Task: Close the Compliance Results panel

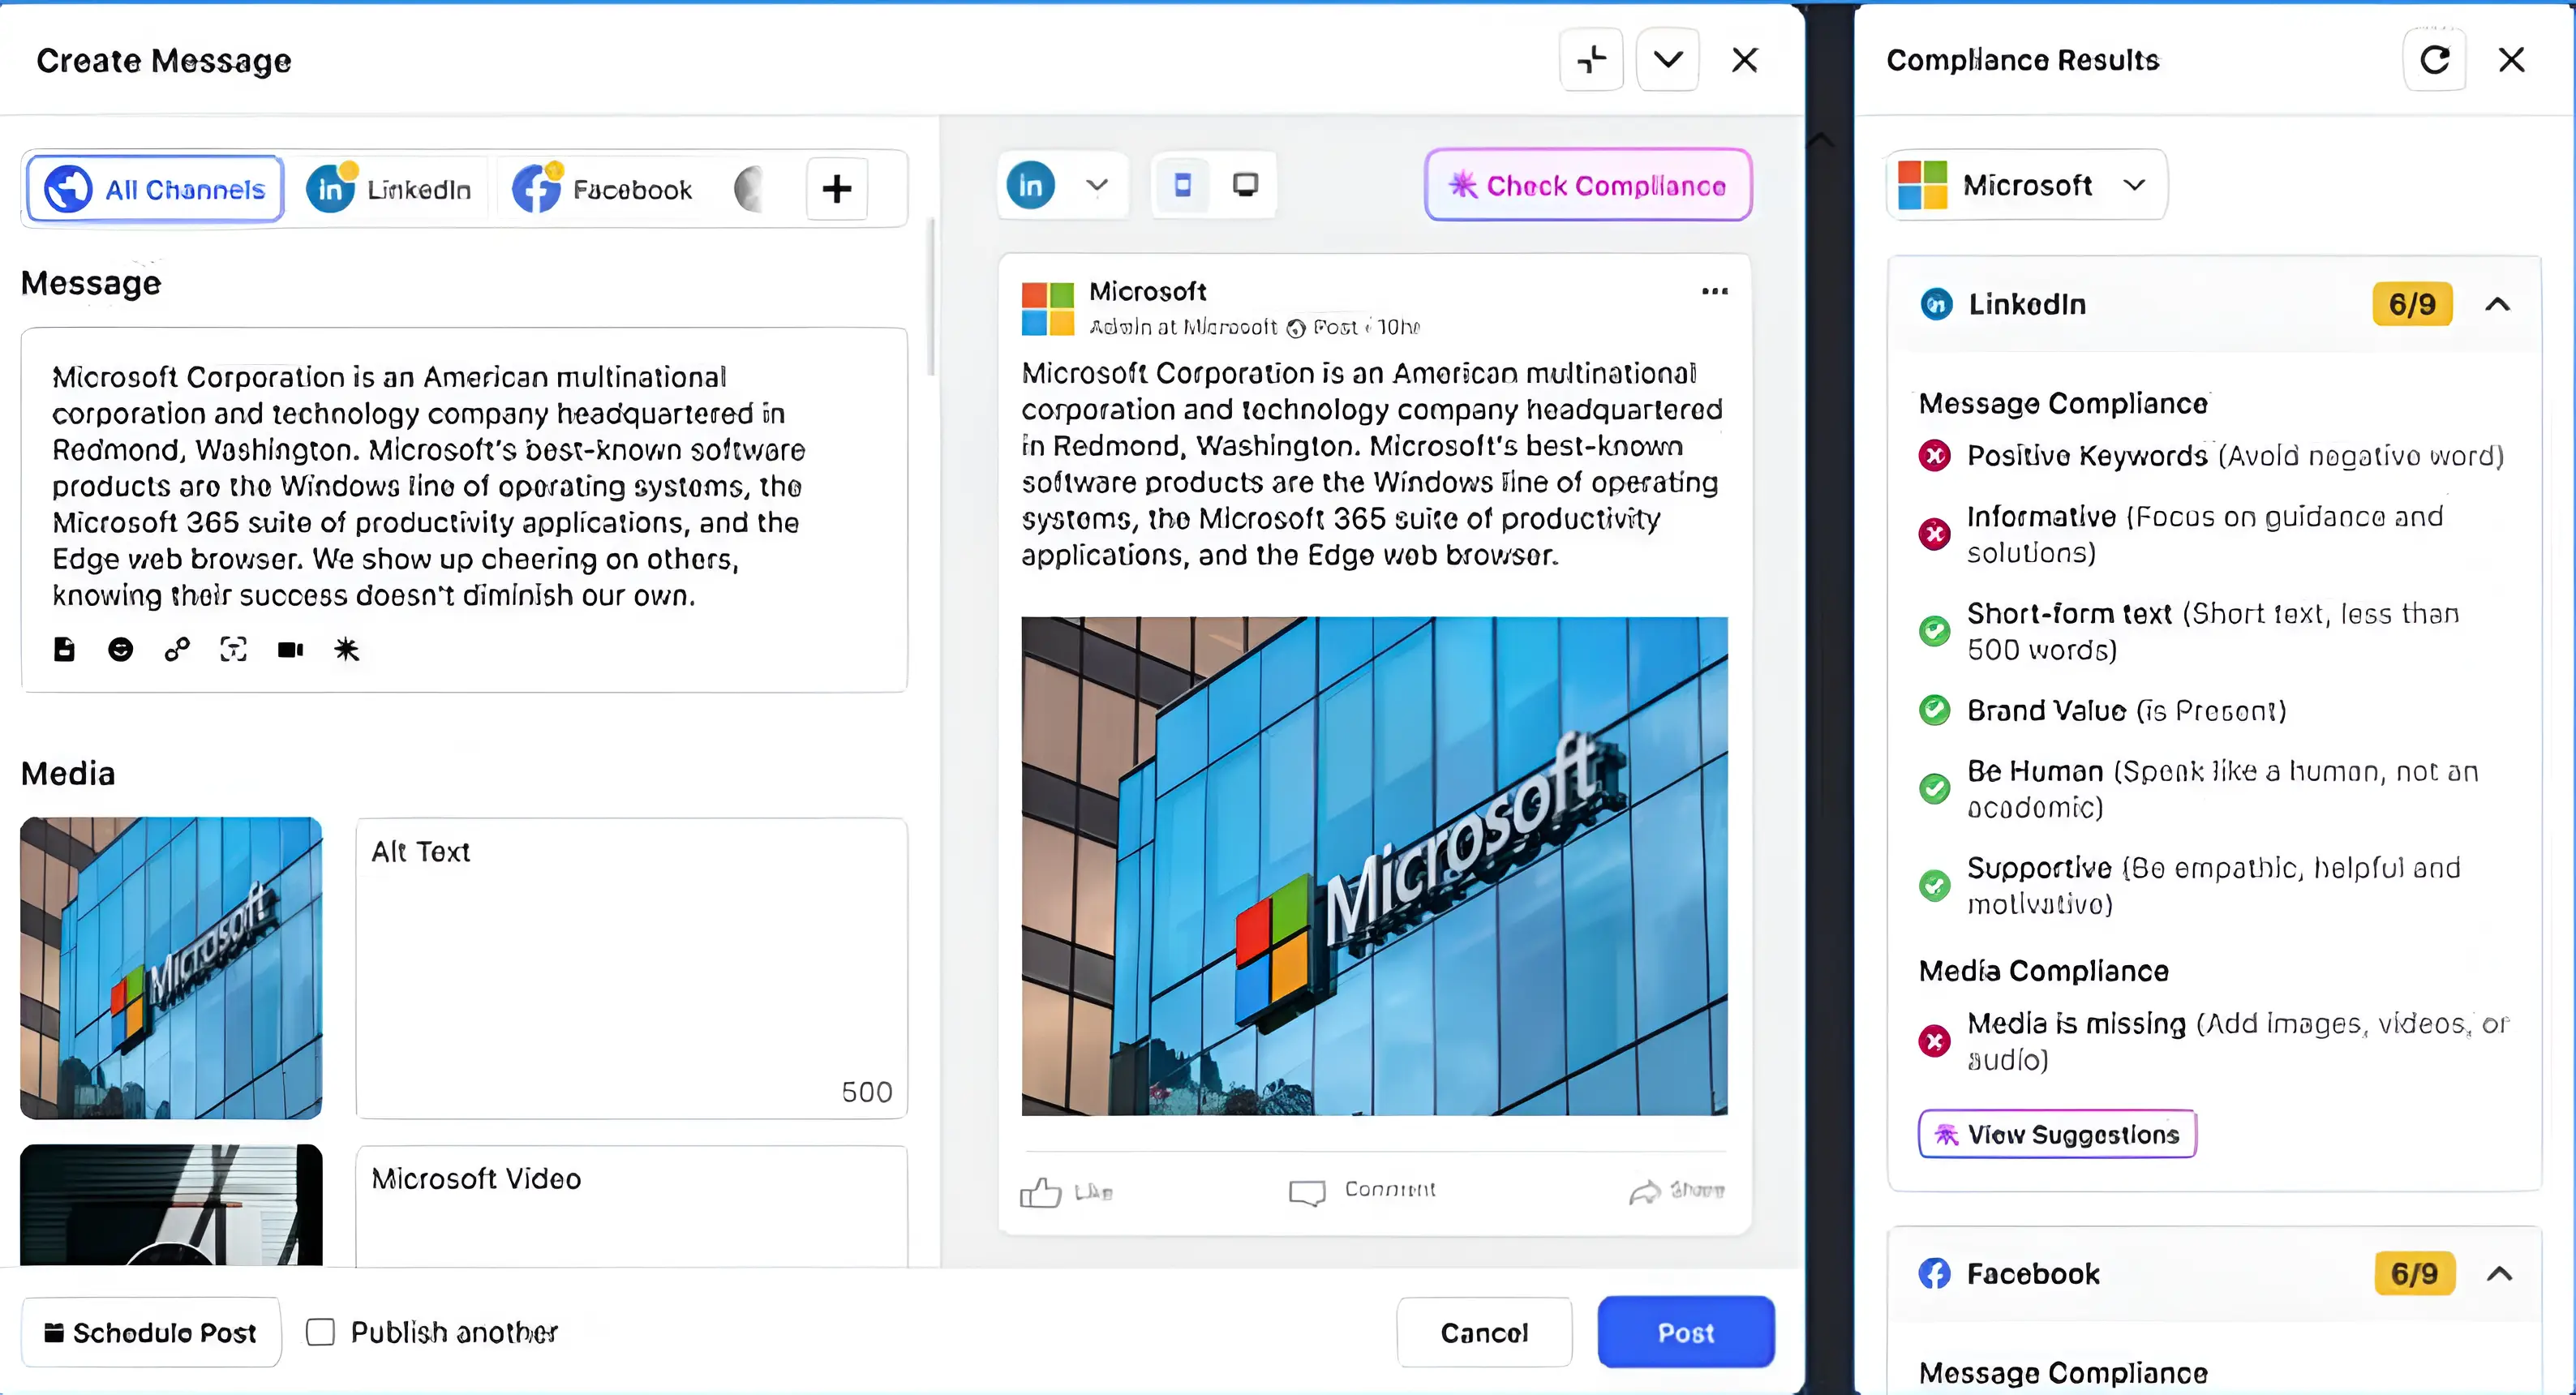Action: coord(2511,60)
